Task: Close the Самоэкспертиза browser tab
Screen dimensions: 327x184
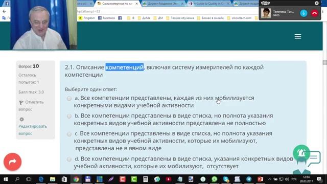Action: click(136, 4)
